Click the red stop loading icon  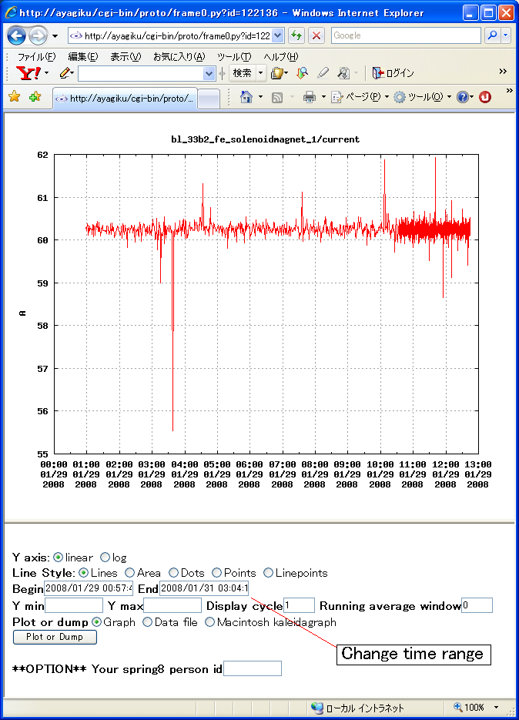click(x=316, y=36)
